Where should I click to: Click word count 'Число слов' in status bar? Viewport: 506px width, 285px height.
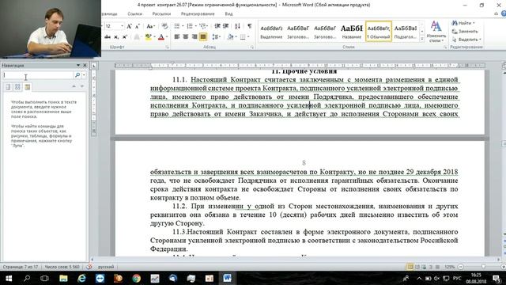pos(62,267)
